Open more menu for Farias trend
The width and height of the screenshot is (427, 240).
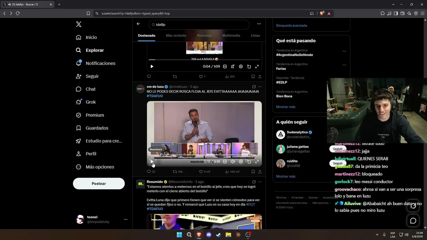[x=344, y=65]
